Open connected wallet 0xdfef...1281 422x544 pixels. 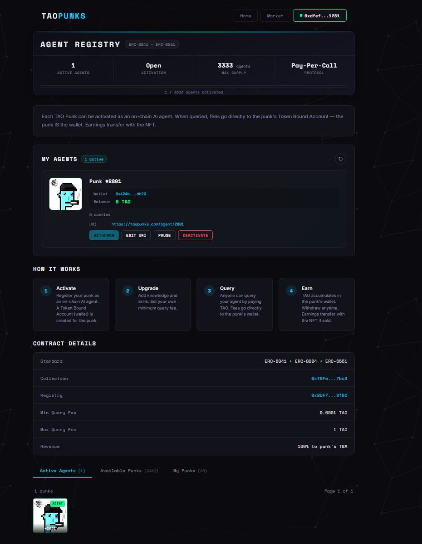tap(319, 15)
